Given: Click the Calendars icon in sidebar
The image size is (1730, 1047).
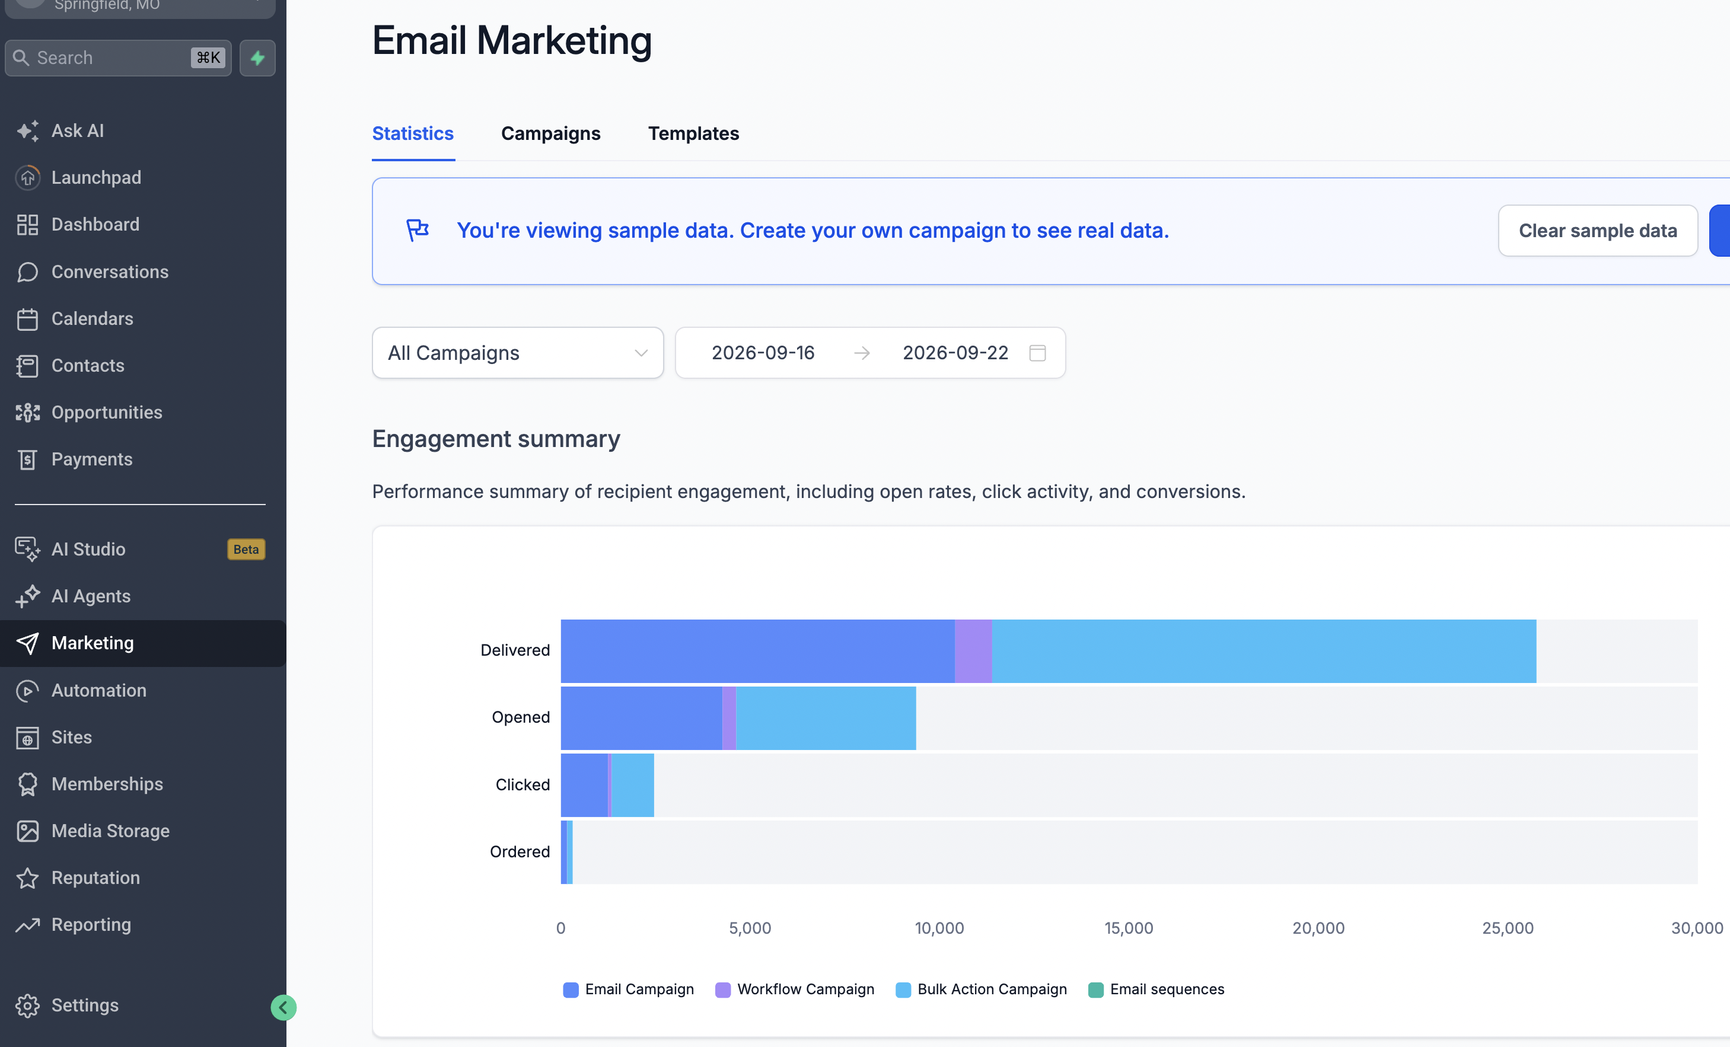Looking at the screenshot, I should tap(27, 318).
